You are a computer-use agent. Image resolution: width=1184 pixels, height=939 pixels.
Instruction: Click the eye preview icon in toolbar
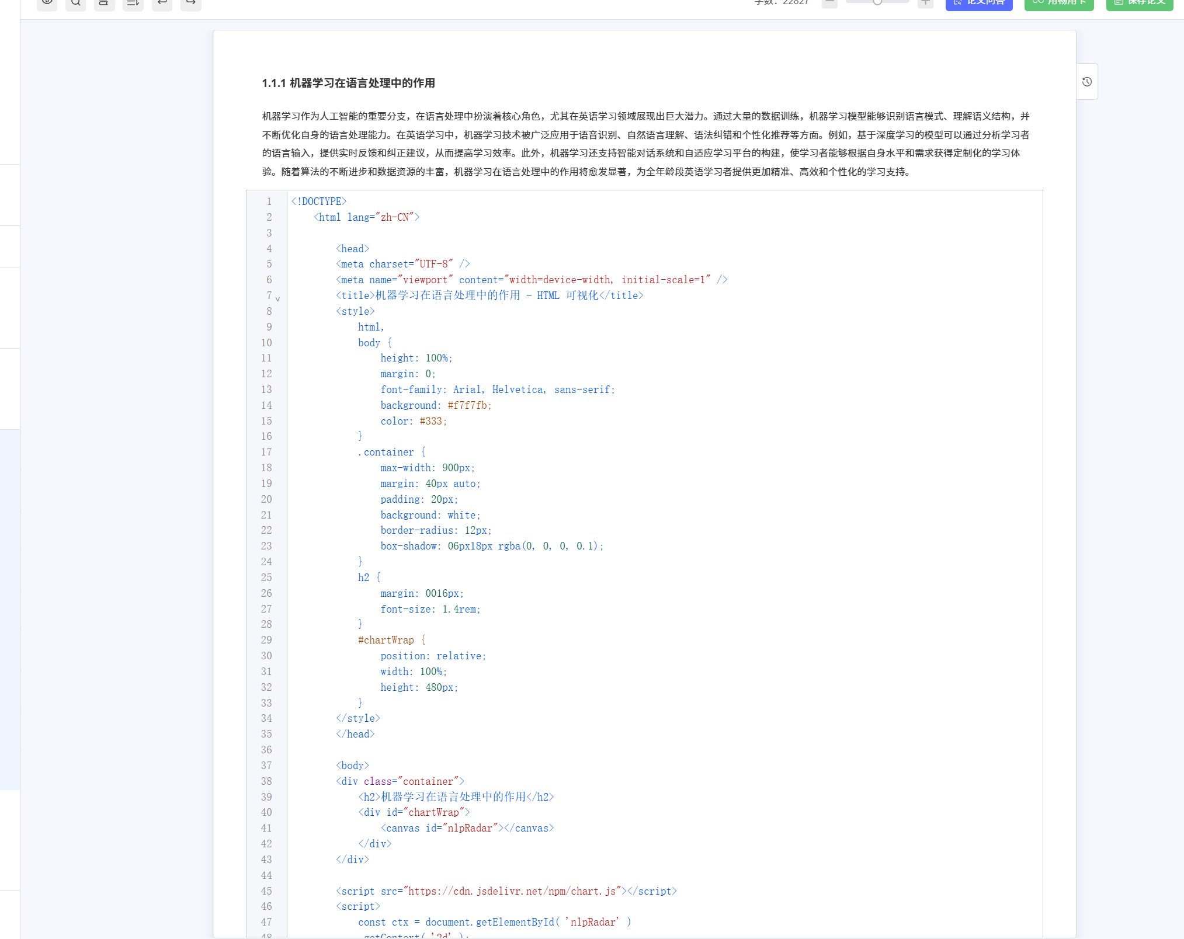[47, 4]
